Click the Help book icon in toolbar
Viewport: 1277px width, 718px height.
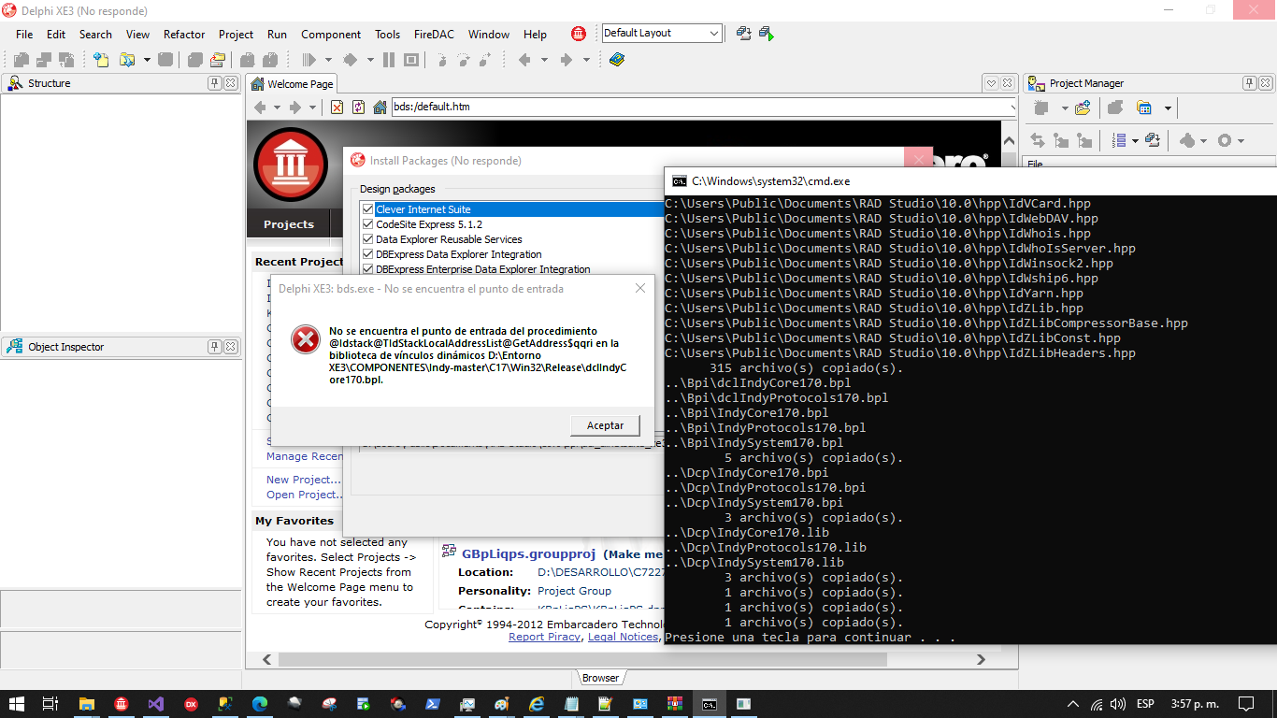pos(616,60)
